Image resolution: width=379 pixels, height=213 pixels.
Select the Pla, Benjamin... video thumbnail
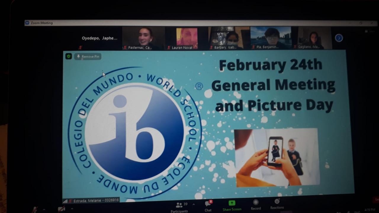click(271, 38)
